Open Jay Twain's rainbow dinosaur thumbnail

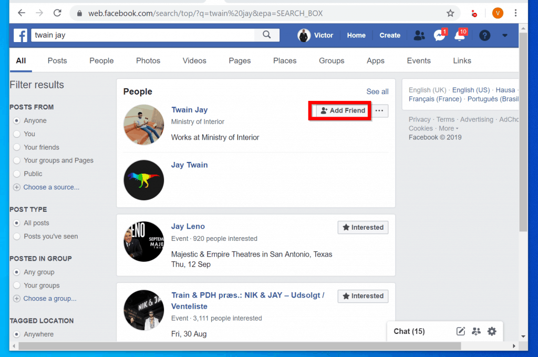[144, 180]
